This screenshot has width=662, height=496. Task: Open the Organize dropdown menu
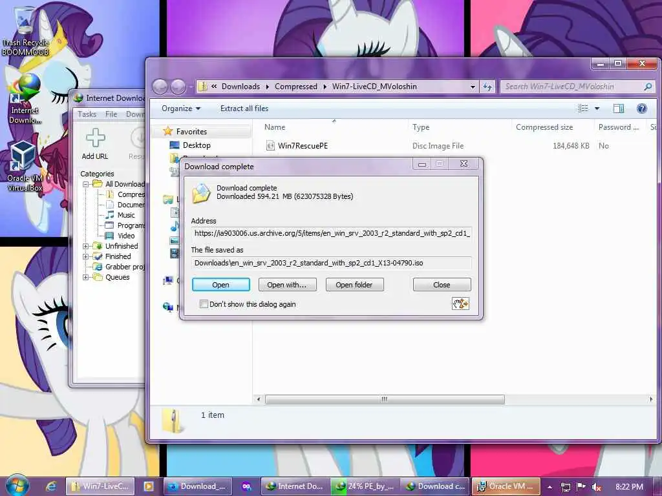(x=181, y=108)
